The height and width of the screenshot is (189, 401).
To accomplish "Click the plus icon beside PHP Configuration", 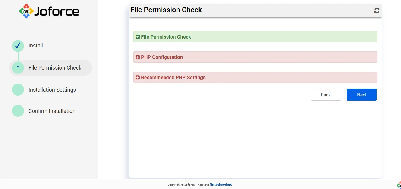I will click(138, 57).
